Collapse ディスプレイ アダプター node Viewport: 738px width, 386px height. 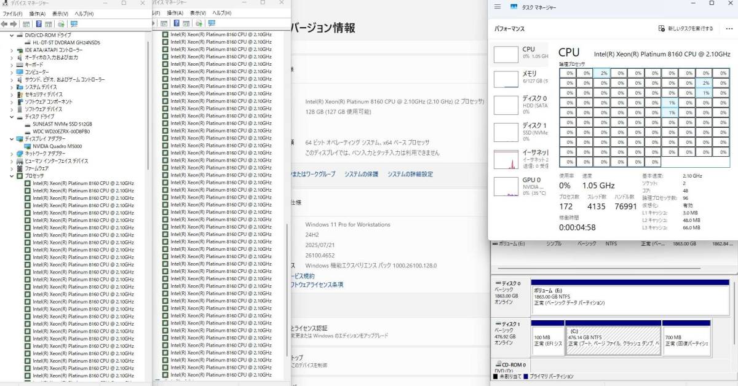pyautogui.click(x=12, y=139)
